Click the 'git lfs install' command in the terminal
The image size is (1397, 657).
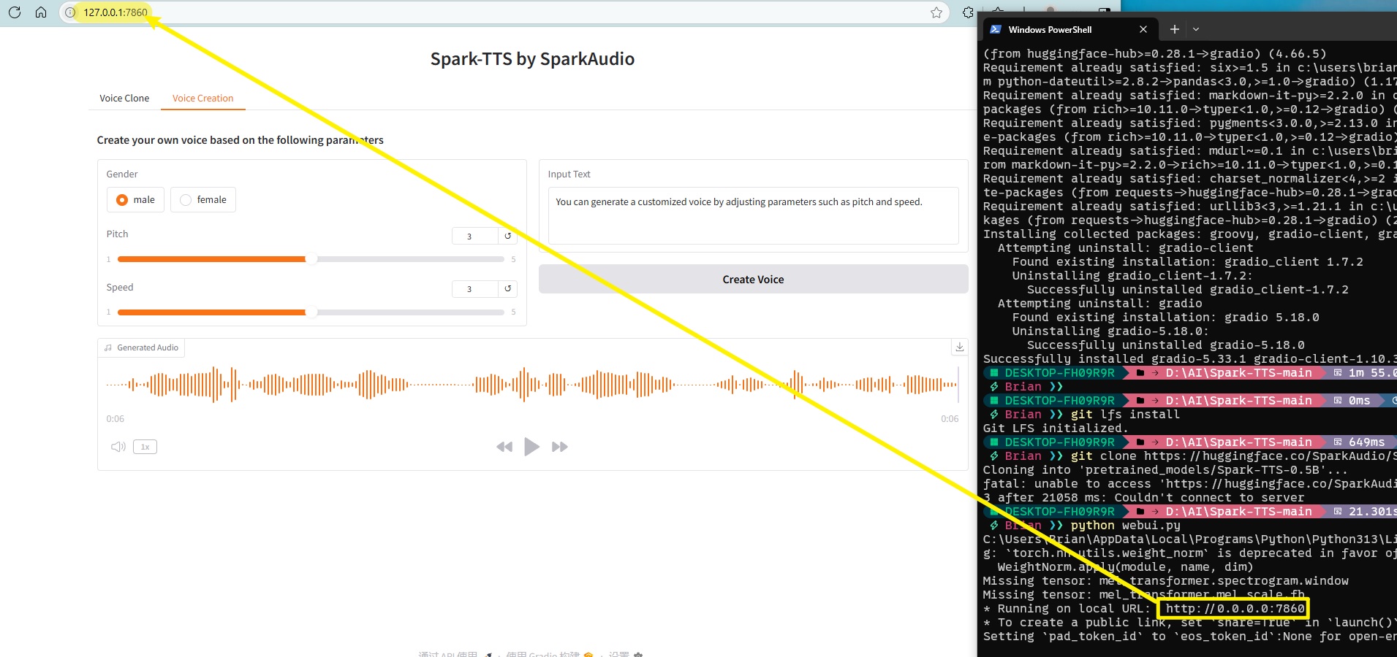tap(1126, 415)
